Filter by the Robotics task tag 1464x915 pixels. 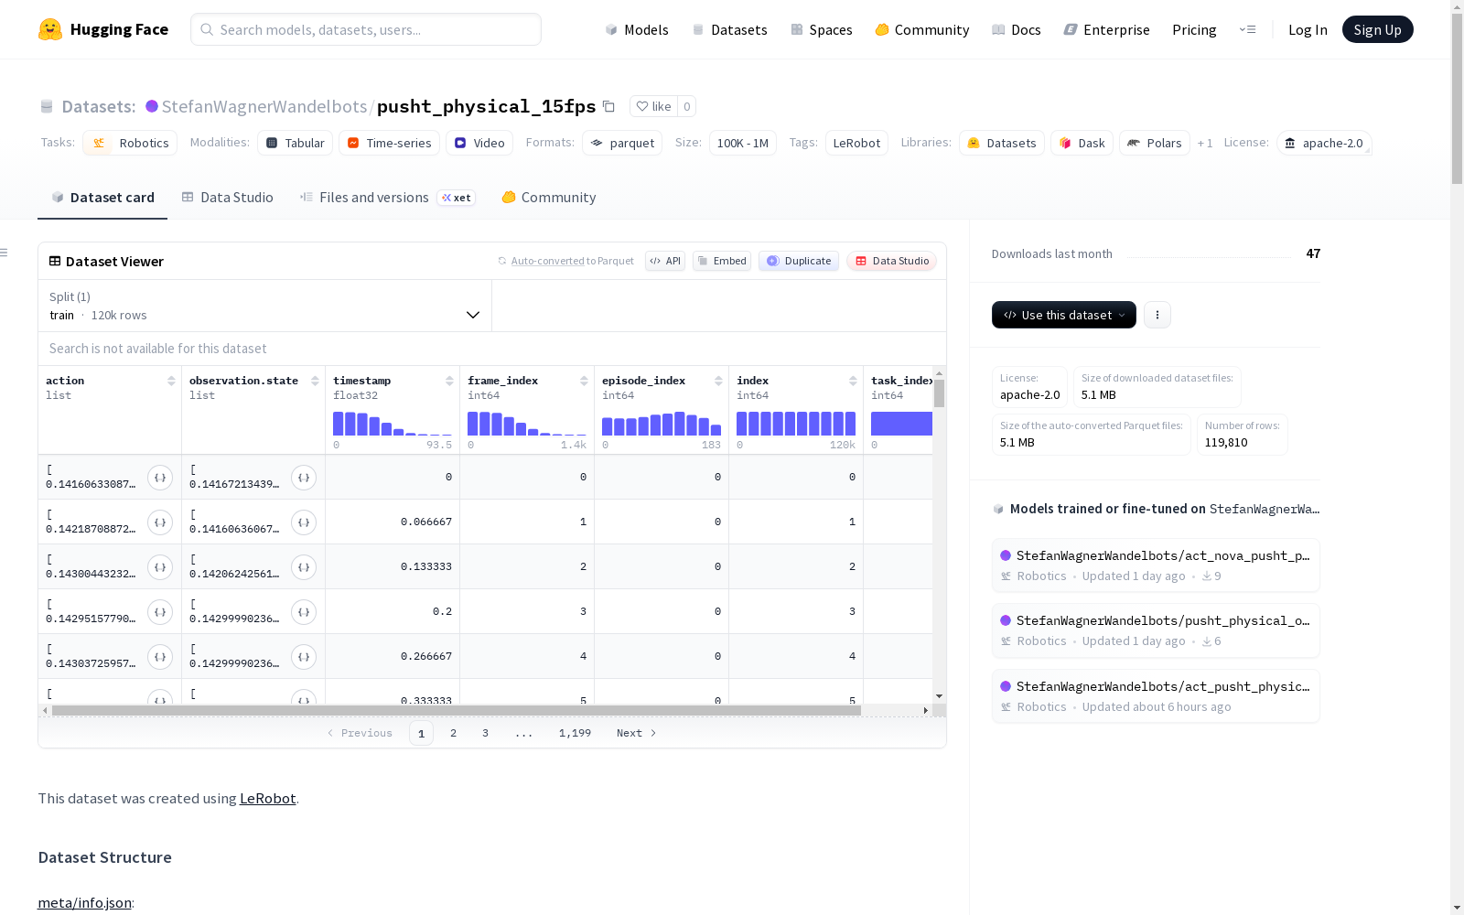[x=130, y=143]
